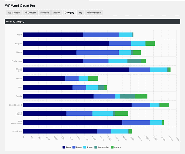Click the Posts segment of Apple bar
The width and height of the screenshot is (185, 154).
click(53, 35)
